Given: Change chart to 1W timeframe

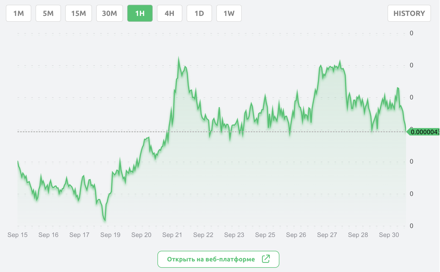Looking at the screenshot, I should click(229, 13).
